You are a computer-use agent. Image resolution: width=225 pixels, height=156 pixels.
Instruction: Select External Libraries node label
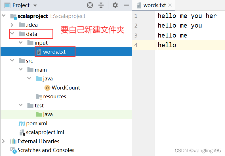(x=39, y=141)
